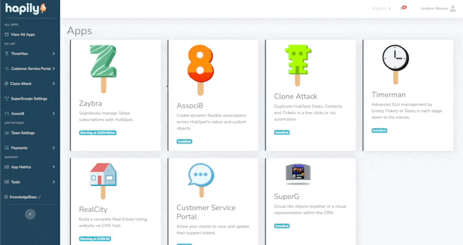
Task: Open the KnowledgeBase external link
Action: [x=25, y=197]
